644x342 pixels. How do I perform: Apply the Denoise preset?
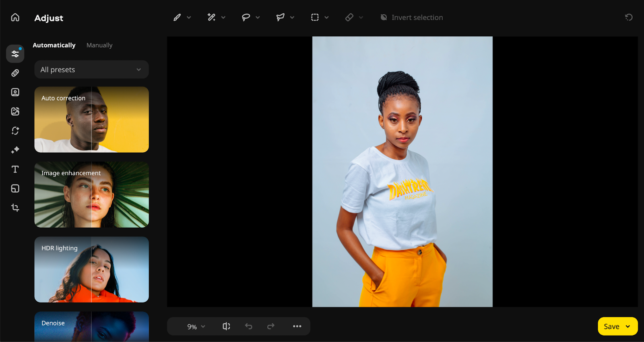pos(91,327)
